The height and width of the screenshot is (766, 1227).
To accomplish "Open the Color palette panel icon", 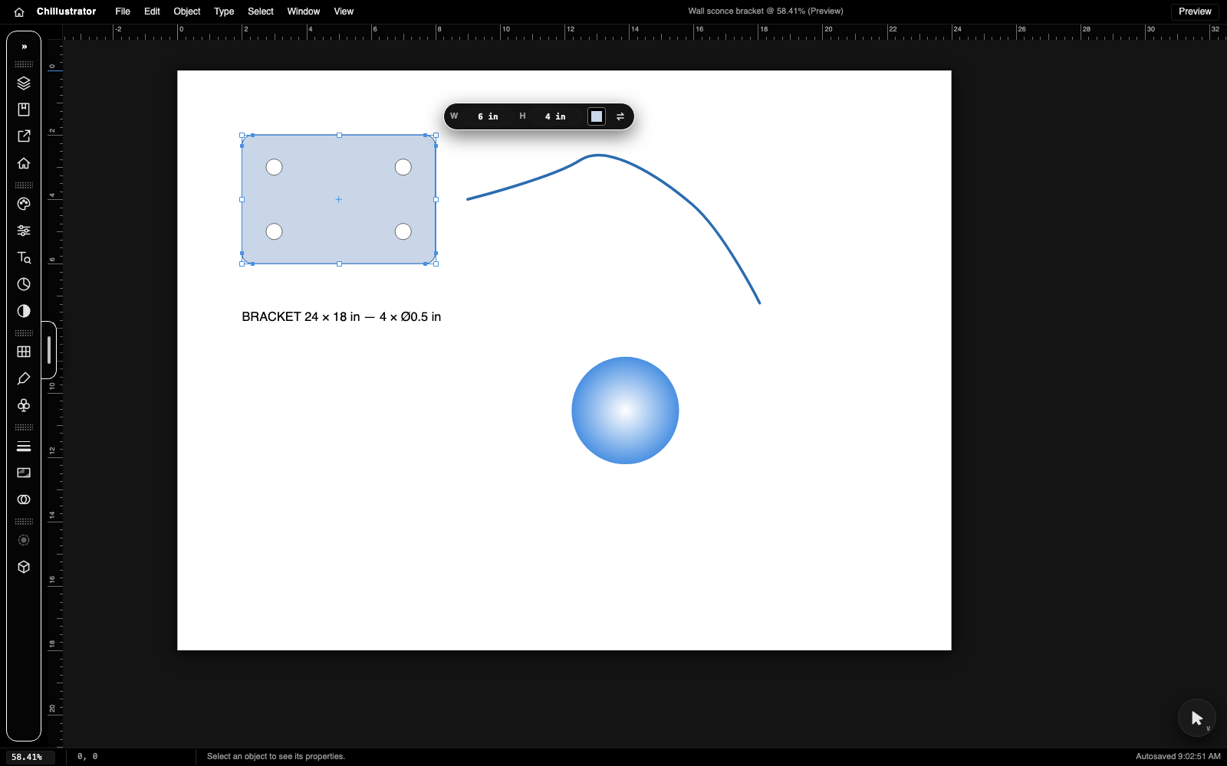I will (x=24, y=204).
